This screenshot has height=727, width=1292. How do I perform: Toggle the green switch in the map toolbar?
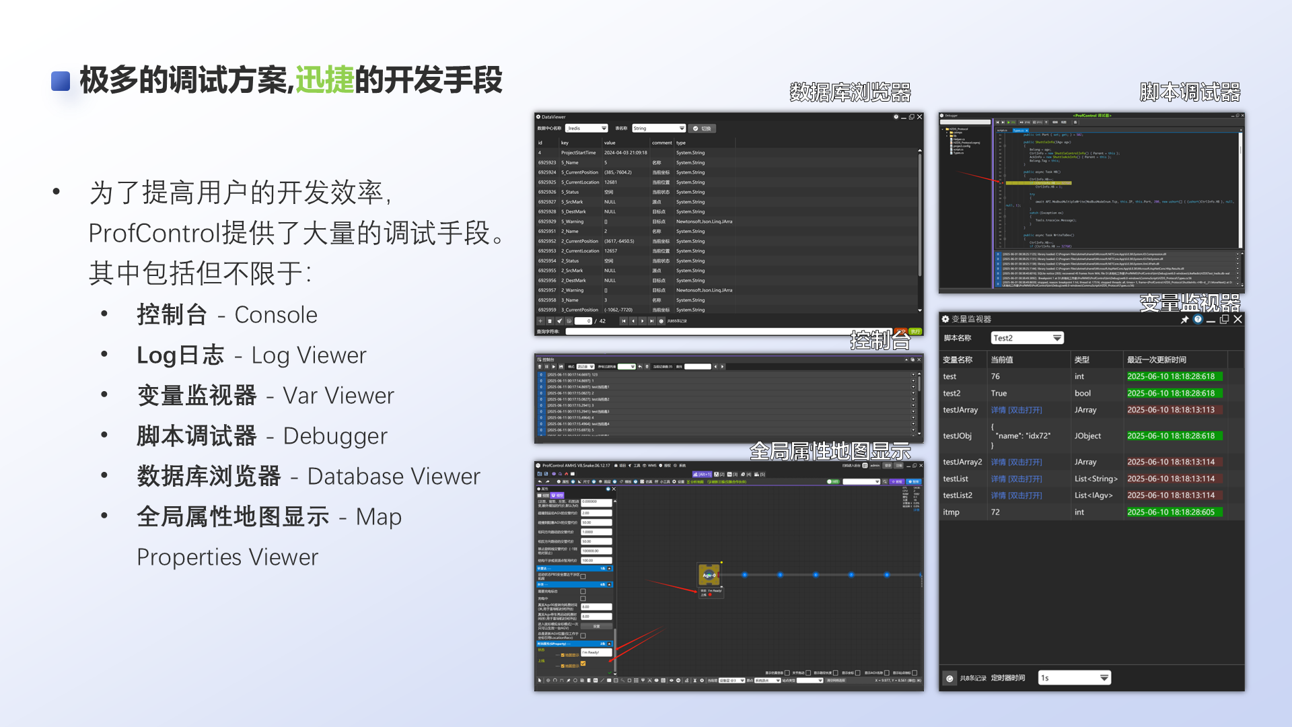[x=832, y=482]
